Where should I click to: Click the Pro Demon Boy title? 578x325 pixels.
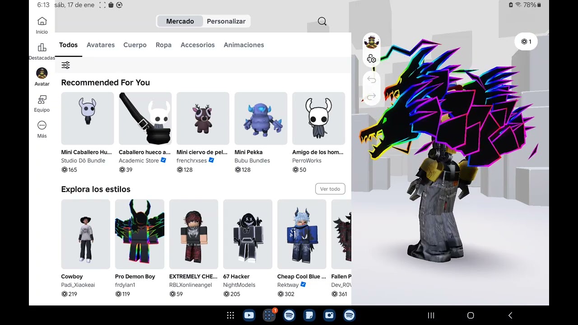pyautogui.click(x=135, y=276)
